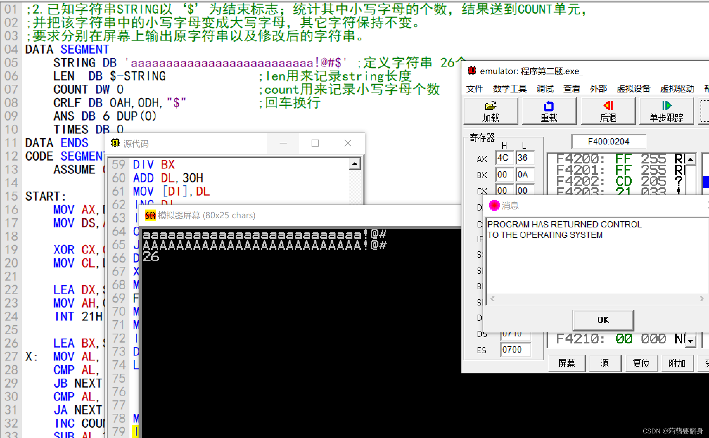709x438 pixels.
Task: Click the pink 消息 dialog icon
Action: [494, 205]
